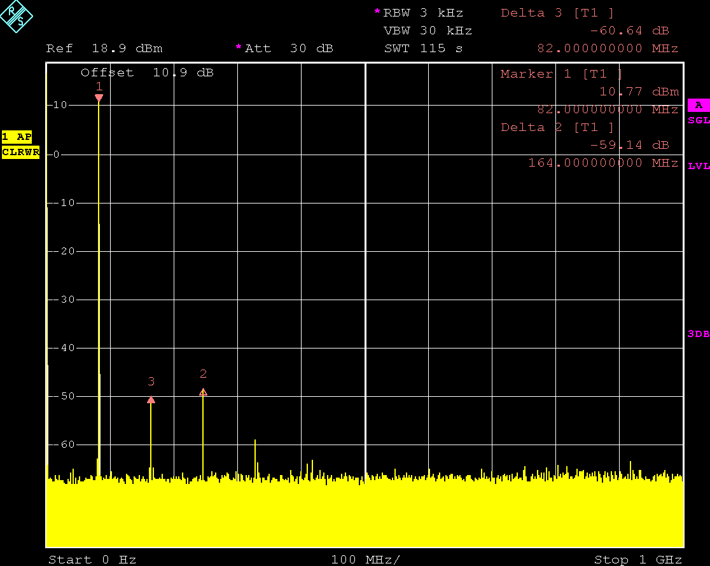Click the Rohde & Schwarz diamond logo
Viewport: 710px width, 566px height.
pyautogui.click(x=17, y=18)
